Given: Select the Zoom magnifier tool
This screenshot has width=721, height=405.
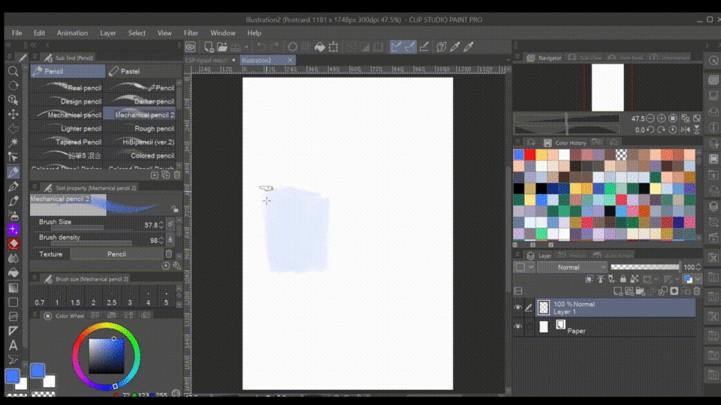Looking at the screenshot, I should click(13, 71).
